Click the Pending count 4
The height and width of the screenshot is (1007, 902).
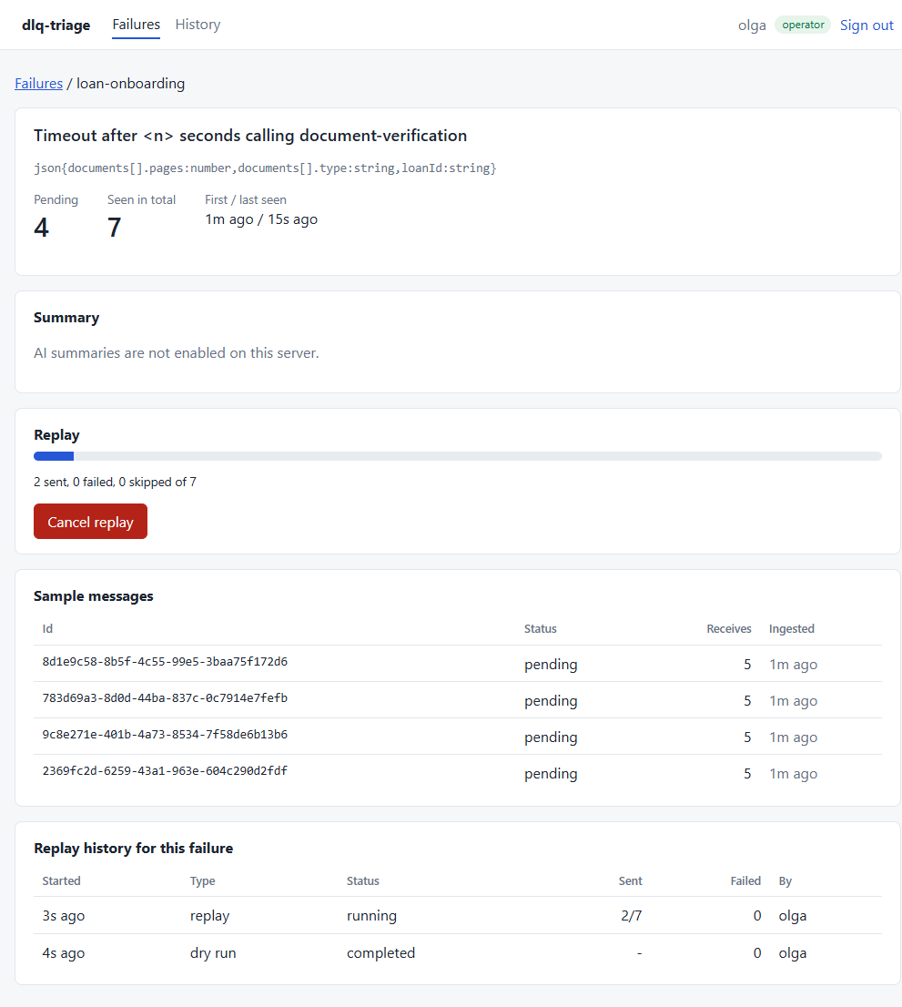(x=41, y=228)
